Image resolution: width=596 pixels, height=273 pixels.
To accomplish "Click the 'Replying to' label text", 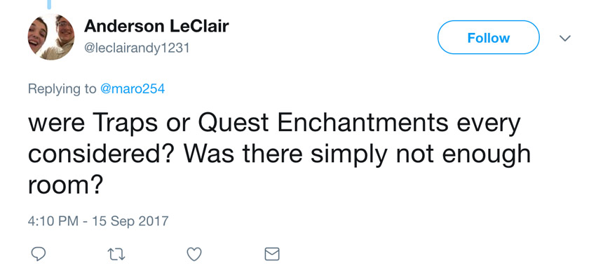I will click(x=62, y=89).
